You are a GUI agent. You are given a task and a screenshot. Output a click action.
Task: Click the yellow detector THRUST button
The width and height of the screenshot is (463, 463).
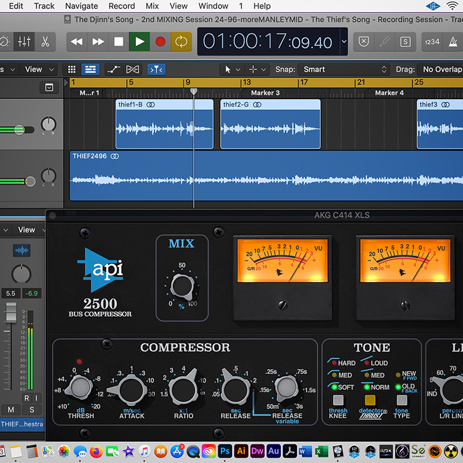pyautogui.click(x=370, y=400)
